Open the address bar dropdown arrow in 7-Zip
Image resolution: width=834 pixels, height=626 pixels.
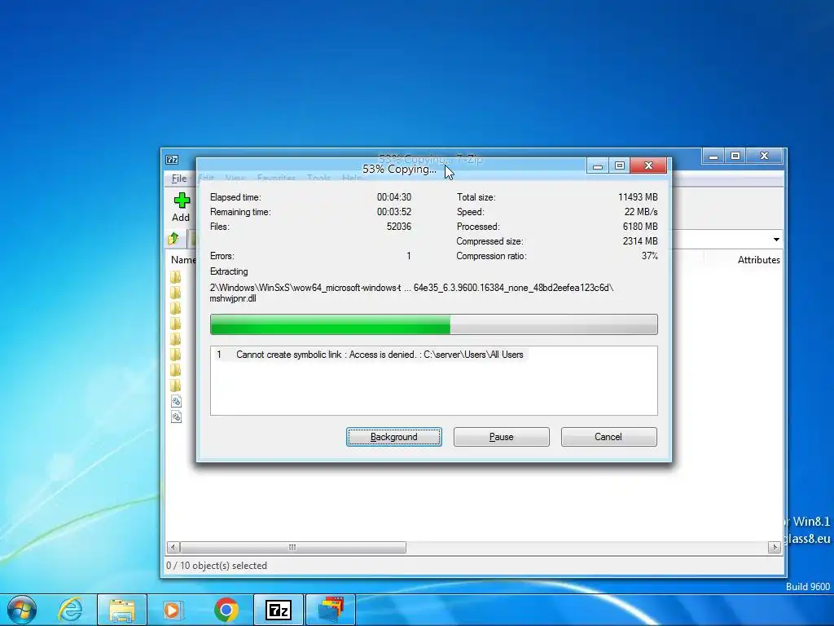click(776, 240)
